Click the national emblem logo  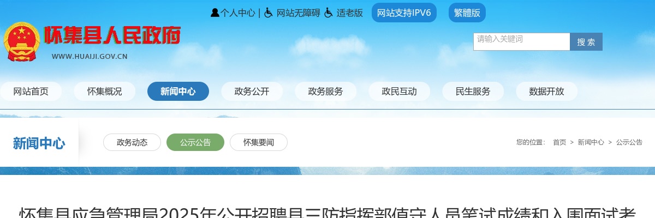tap(22, 41)
